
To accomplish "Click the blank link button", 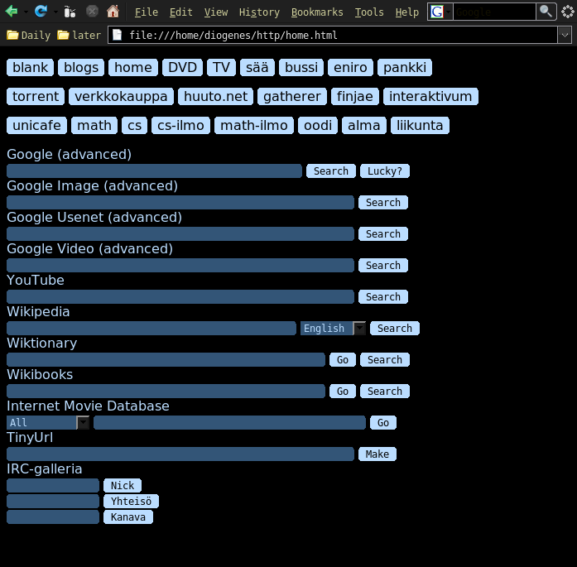I will (x=30, y=68).
